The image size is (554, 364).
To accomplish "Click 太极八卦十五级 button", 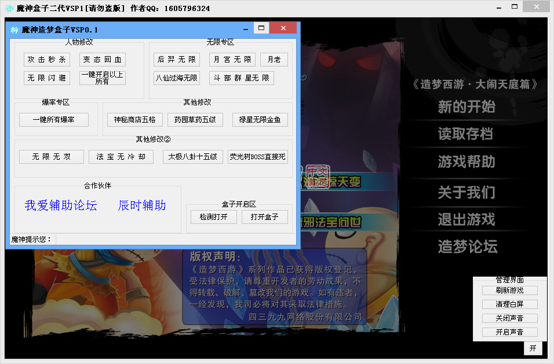I will click(192, 157).
